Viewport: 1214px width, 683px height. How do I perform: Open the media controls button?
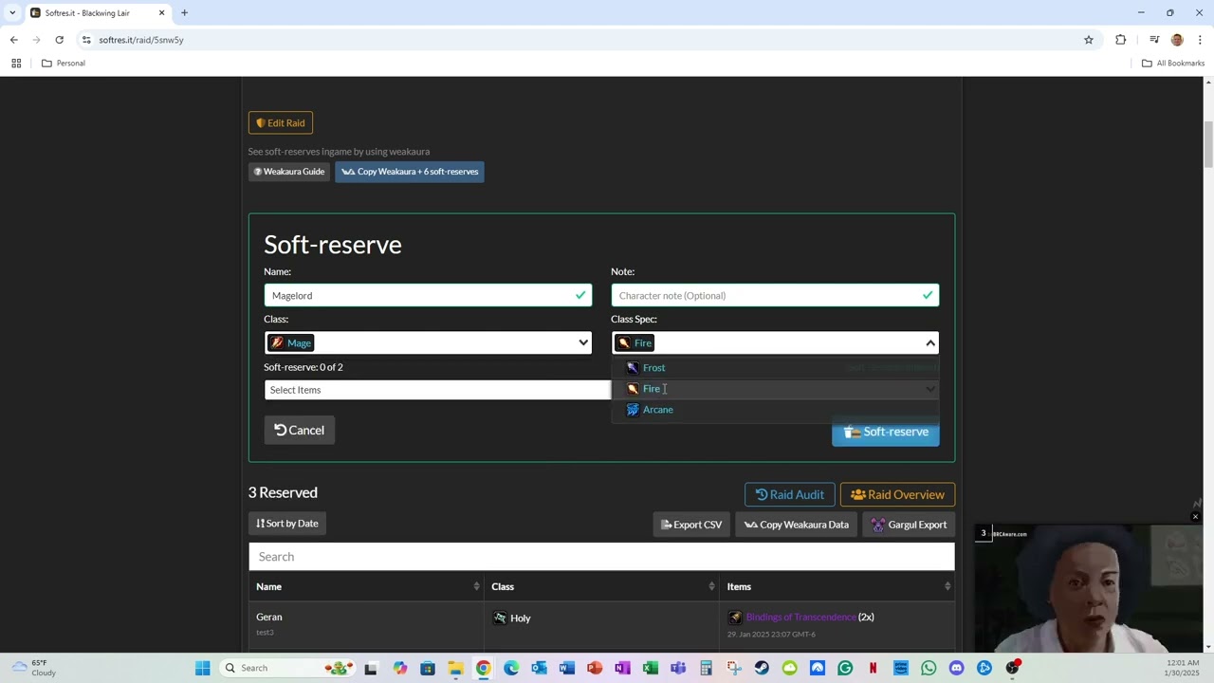point(1154,40)
